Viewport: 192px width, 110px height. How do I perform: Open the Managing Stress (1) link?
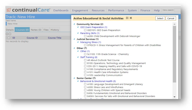pos(91,42)
